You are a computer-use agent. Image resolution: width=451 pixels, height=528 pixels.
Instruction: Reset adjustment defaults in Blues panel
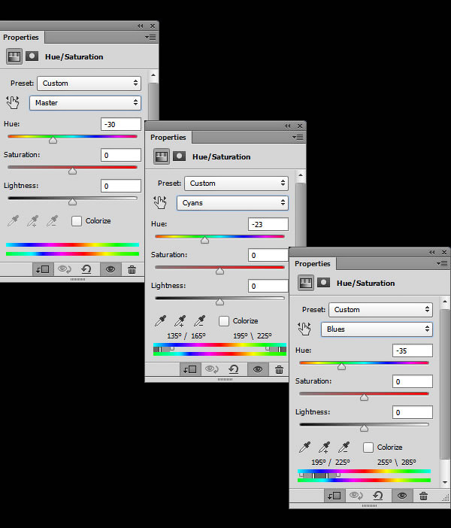tap(378, 496)
